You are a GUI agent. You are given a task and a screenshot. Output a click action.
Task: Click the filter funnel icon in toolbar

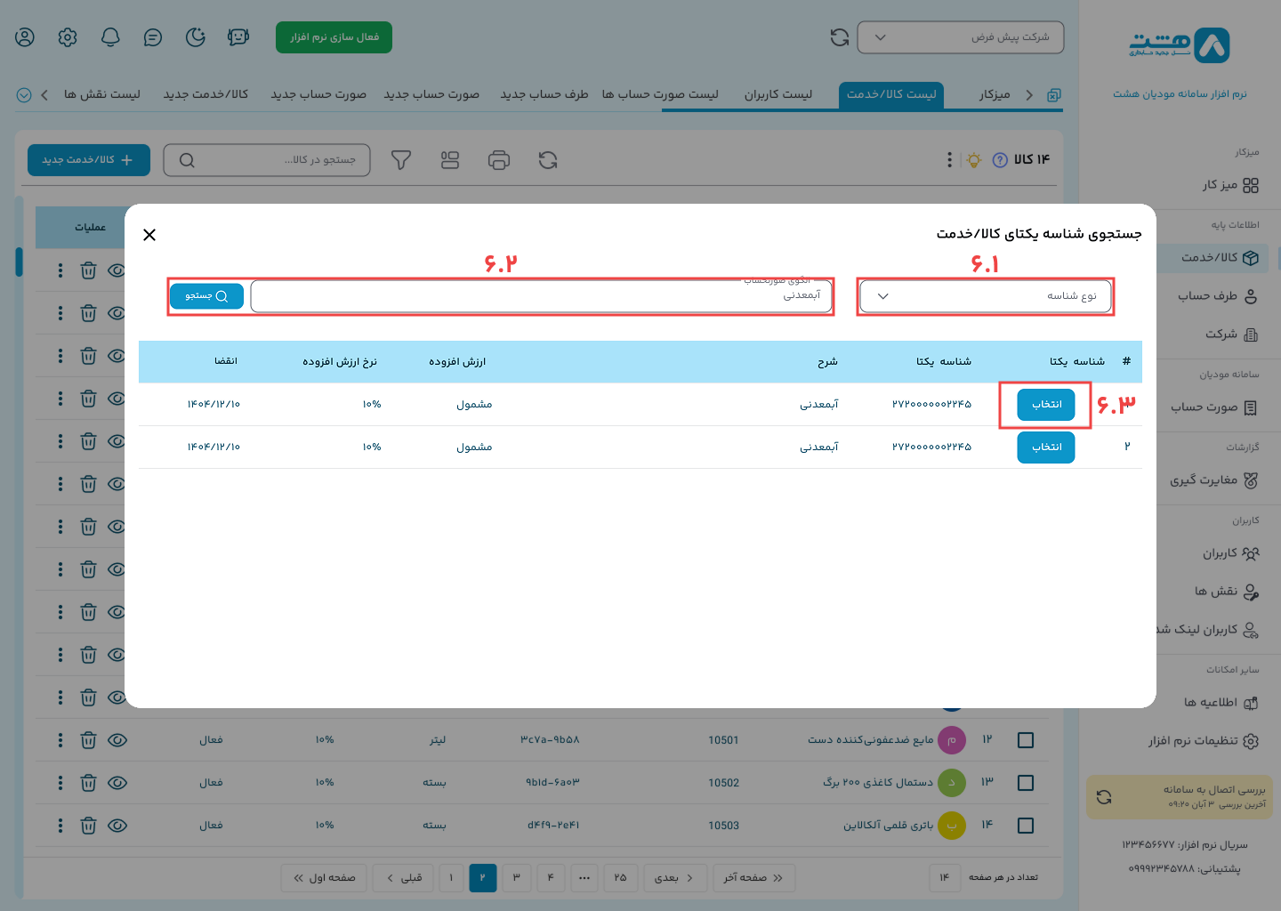pyautogui.click(x=401, y=160)
